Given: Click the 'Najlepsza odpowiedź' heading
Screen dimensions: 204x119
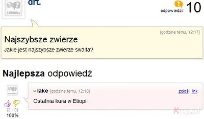Looking at the screenshot, I should [47, 73].
